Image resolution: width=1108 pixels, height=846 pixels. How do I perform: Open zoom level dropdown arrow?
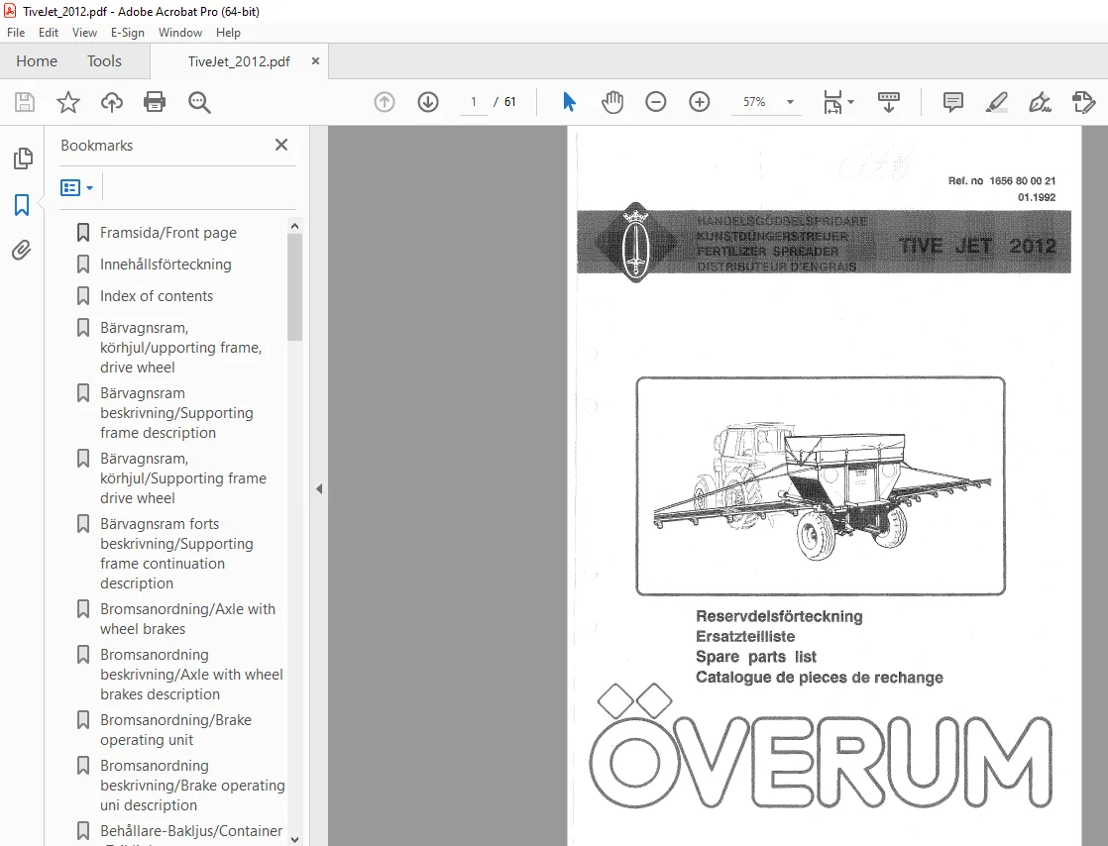790,102
